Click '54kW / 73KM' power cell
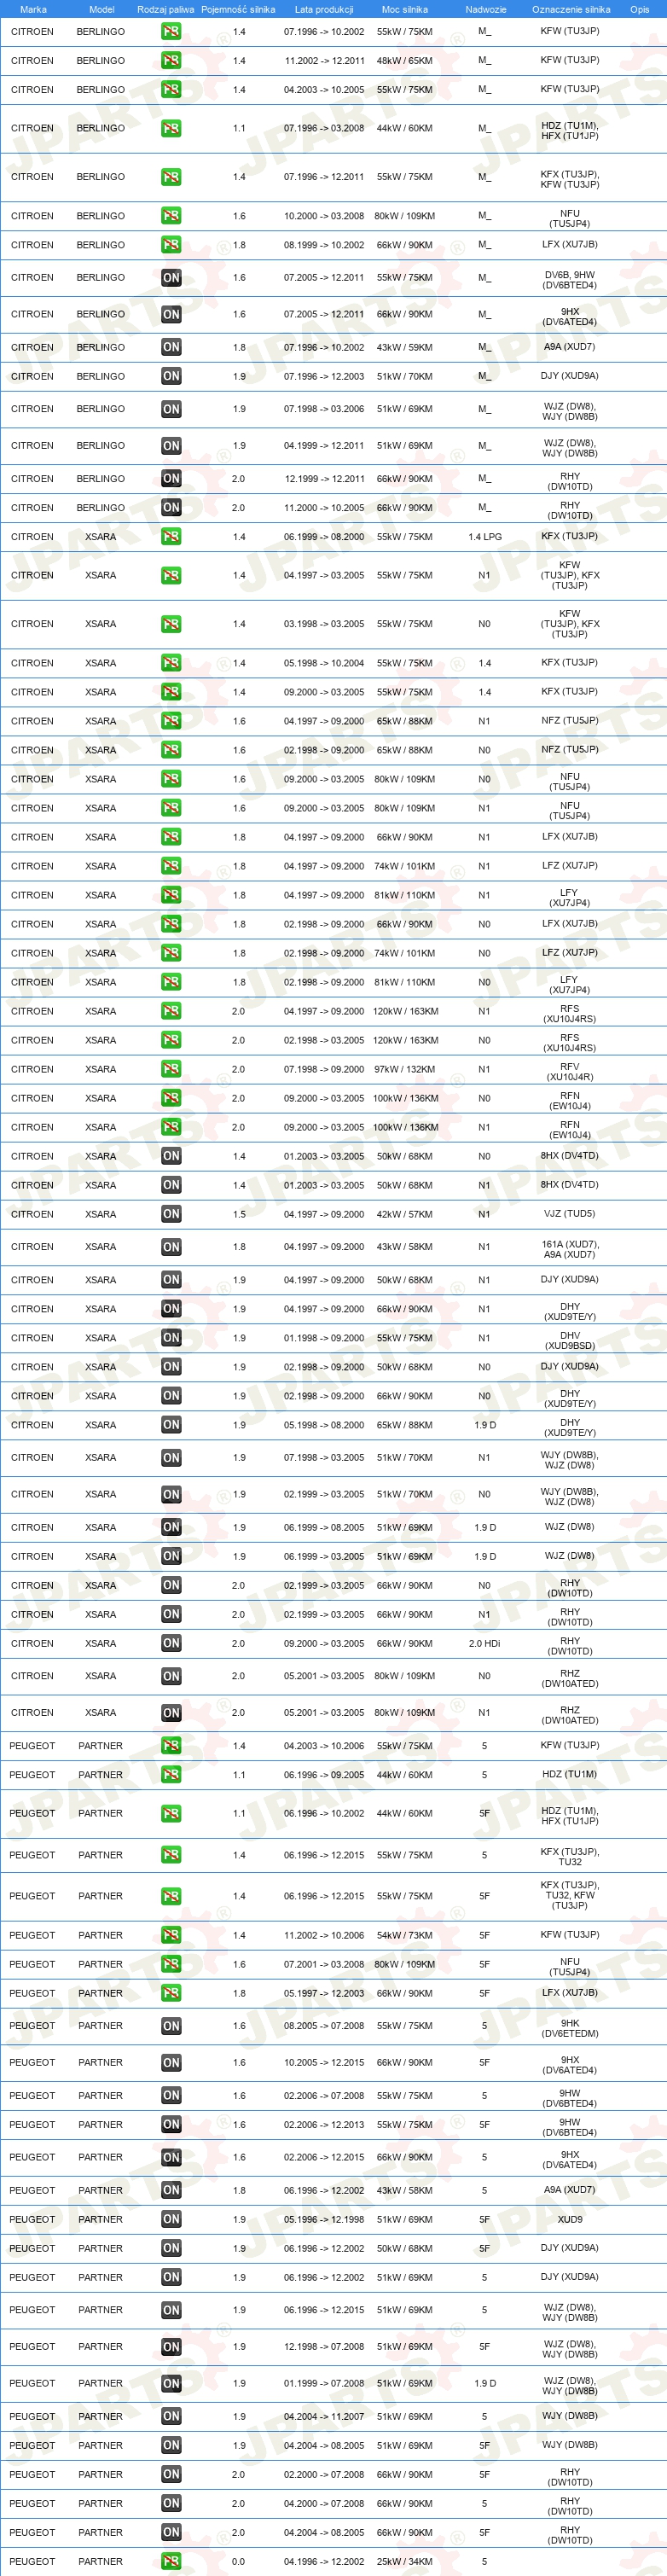The image size is (667, 2576). coord(405,1935)
